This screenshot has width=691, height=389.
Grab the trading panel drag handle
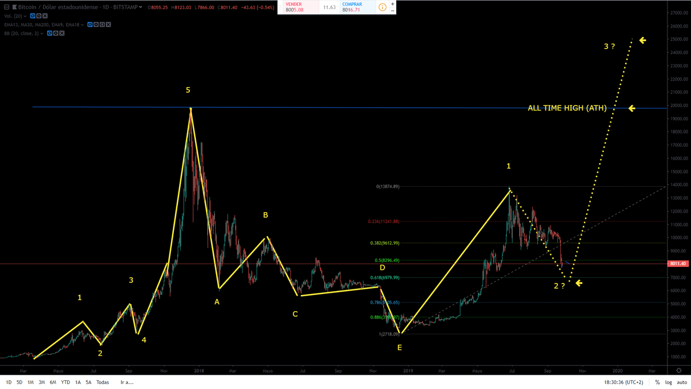click(x=280, y=7)
